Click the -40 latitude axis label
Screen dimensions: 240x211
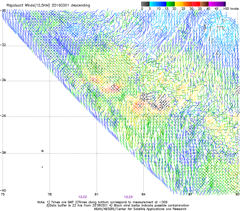coord(3,190)
